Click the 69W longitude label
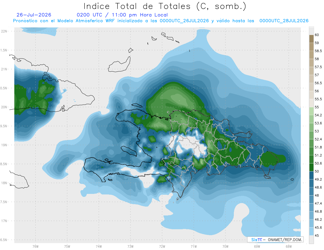This screenshot has width=324, height=250. (257, 246)
